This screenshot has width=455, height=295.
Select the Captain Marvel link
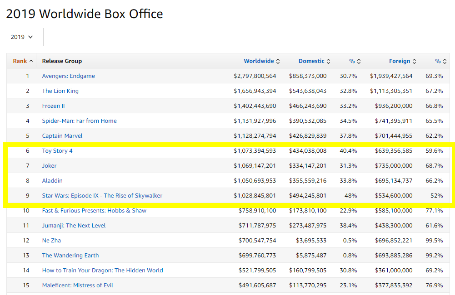(62, 135)
